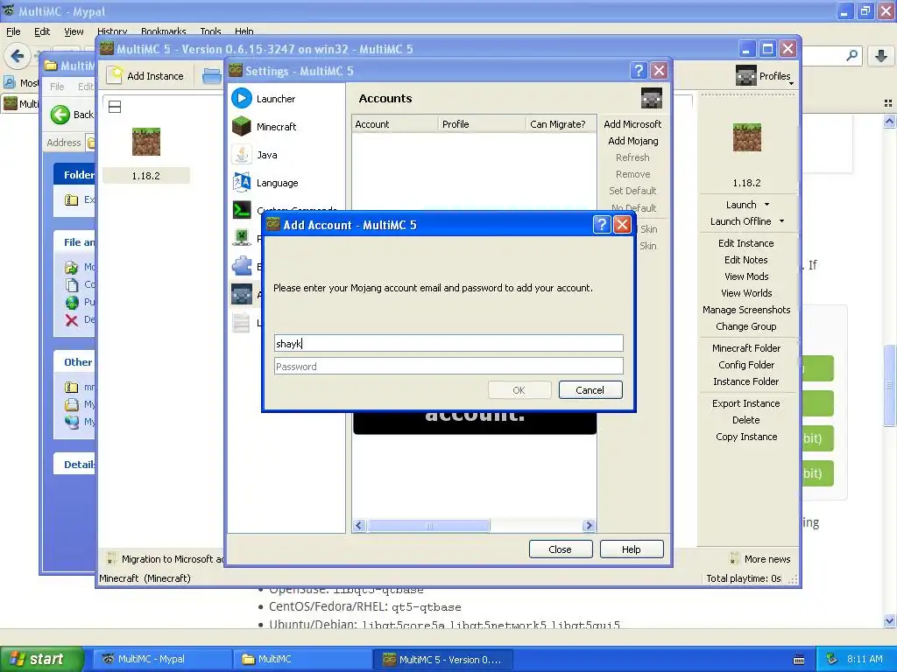The width and height of the screenshot is (897, 672).
Task: Click the help question mark in Add Account
Action: point(601,225)
